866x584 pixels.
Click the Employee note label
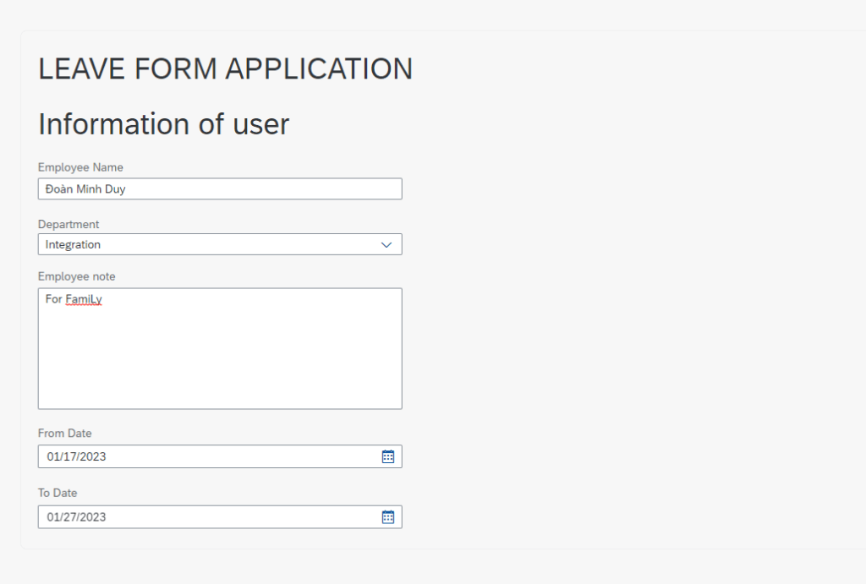[x=77, y=276]
